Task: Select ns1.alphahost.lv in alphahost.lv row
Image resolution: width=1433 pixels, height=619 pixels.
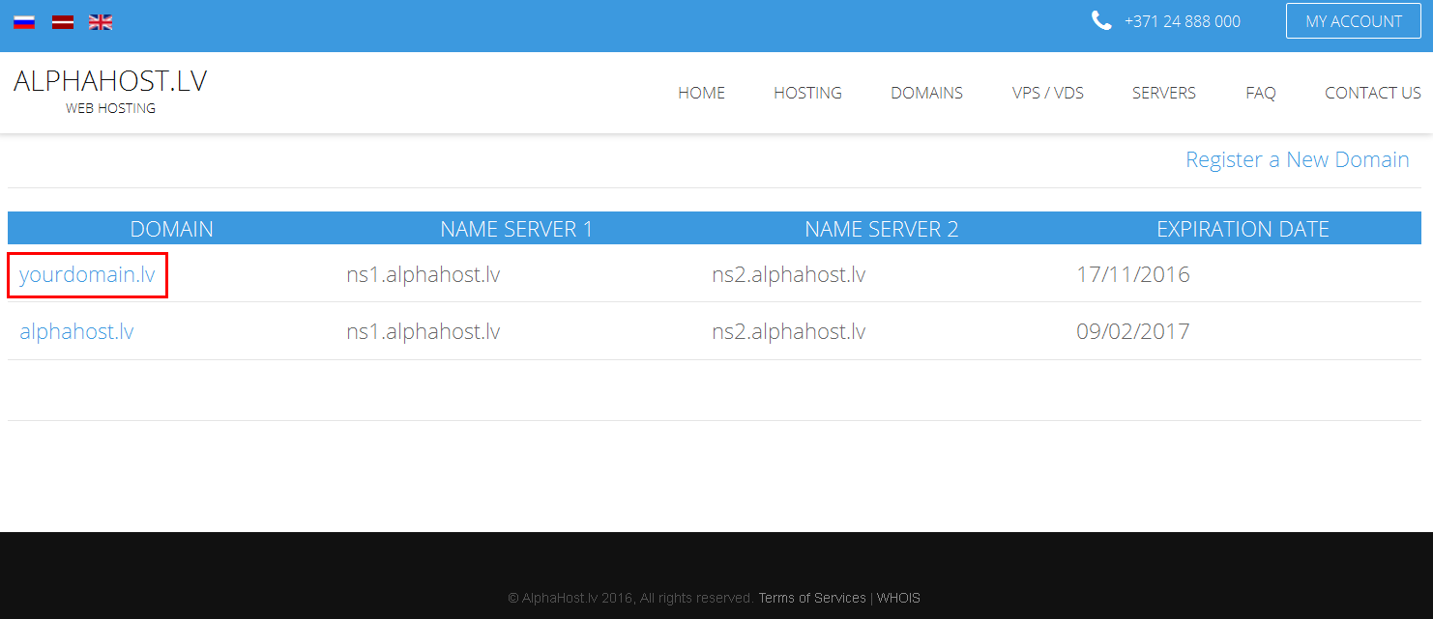Action: point(424,332)
